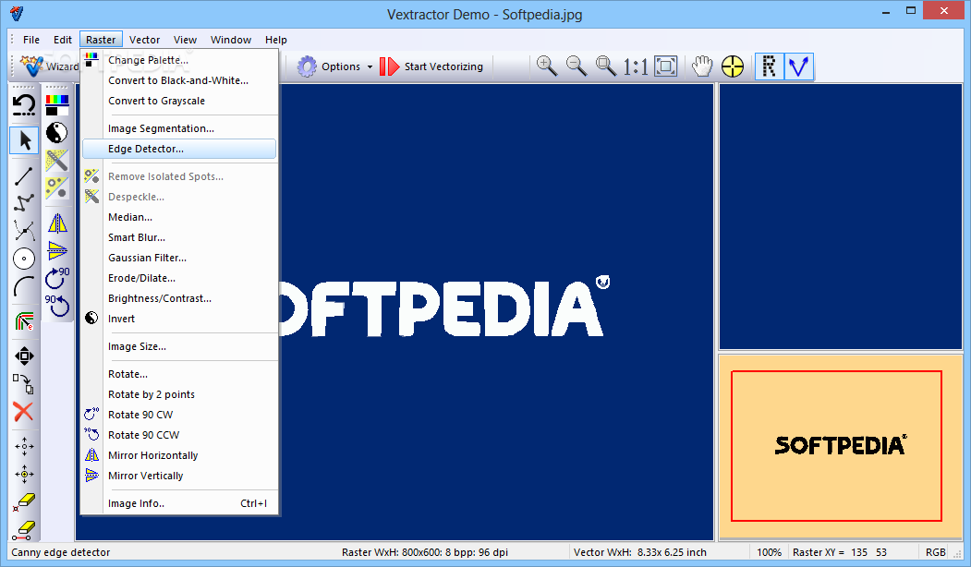Launch the Wizard button

tap(50, 66)
